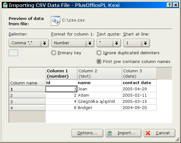181x143 pixels.
Task: Open the Format for column Number dropdown
Action: click(73, 43)
